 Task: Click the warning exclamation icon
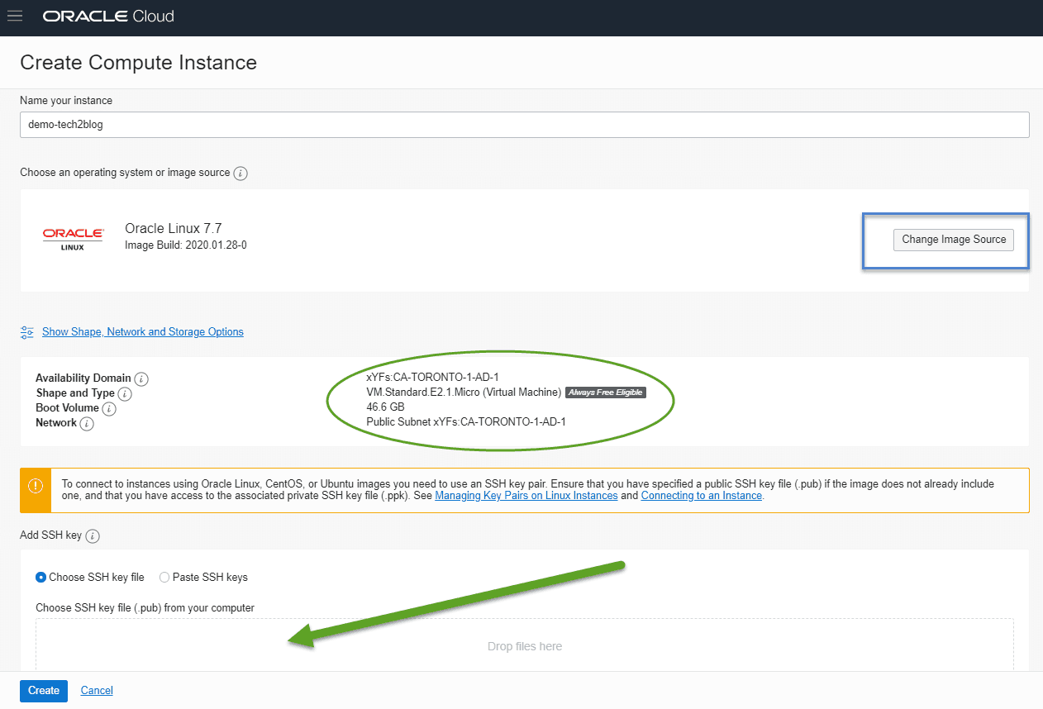pos(36,486)
